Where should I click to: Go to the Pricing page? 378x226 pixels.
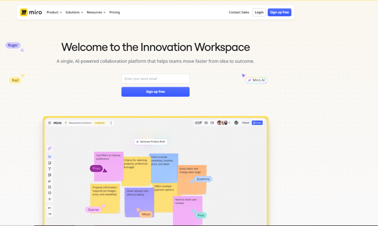[x=114, y=12]
